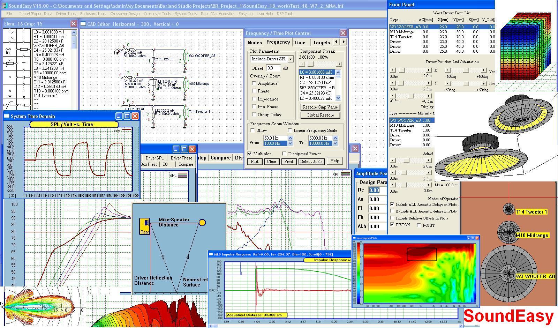Enable Phase overlap checkbox

[x=254, y=91]
